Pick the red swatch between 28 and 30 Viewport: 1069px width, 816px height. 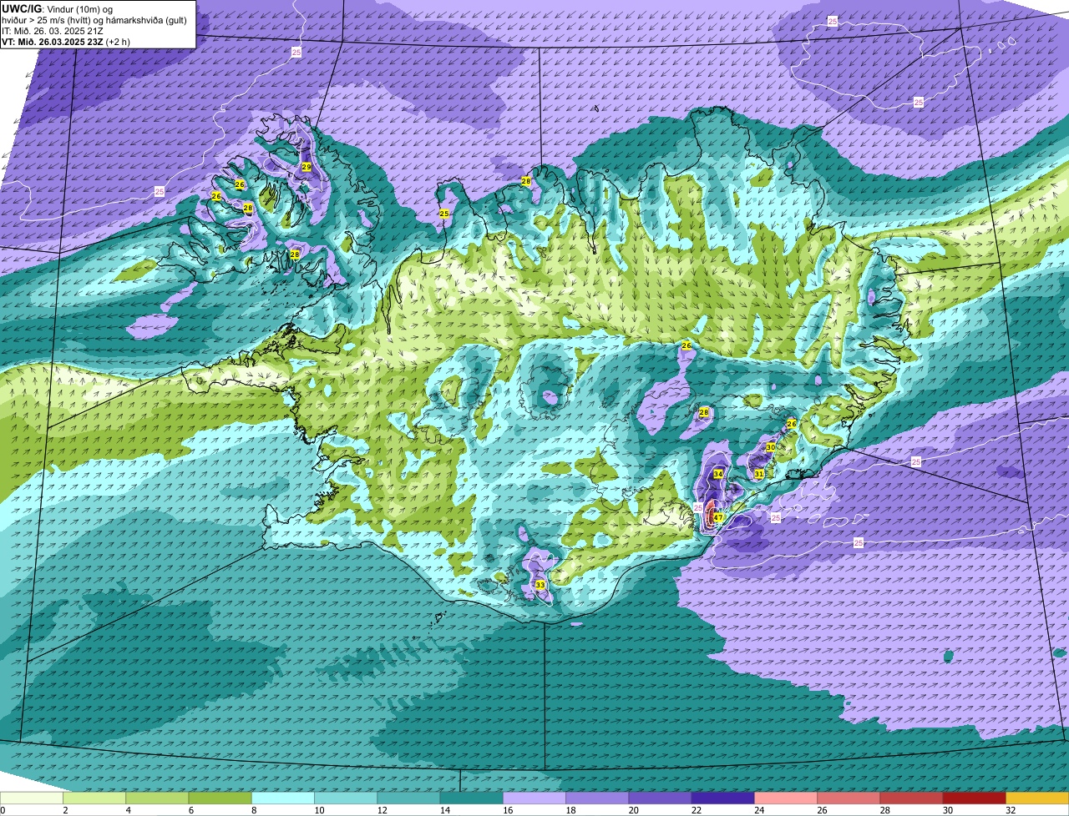[x=911, y=798]
